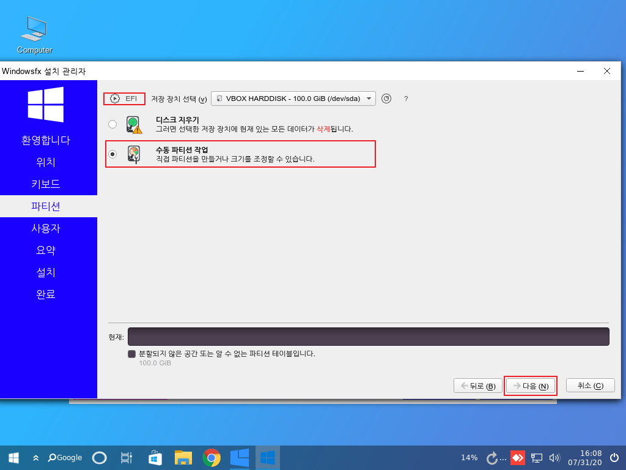Click the active installer taskbar icon

pyautogui.click(x=268, y=458)
